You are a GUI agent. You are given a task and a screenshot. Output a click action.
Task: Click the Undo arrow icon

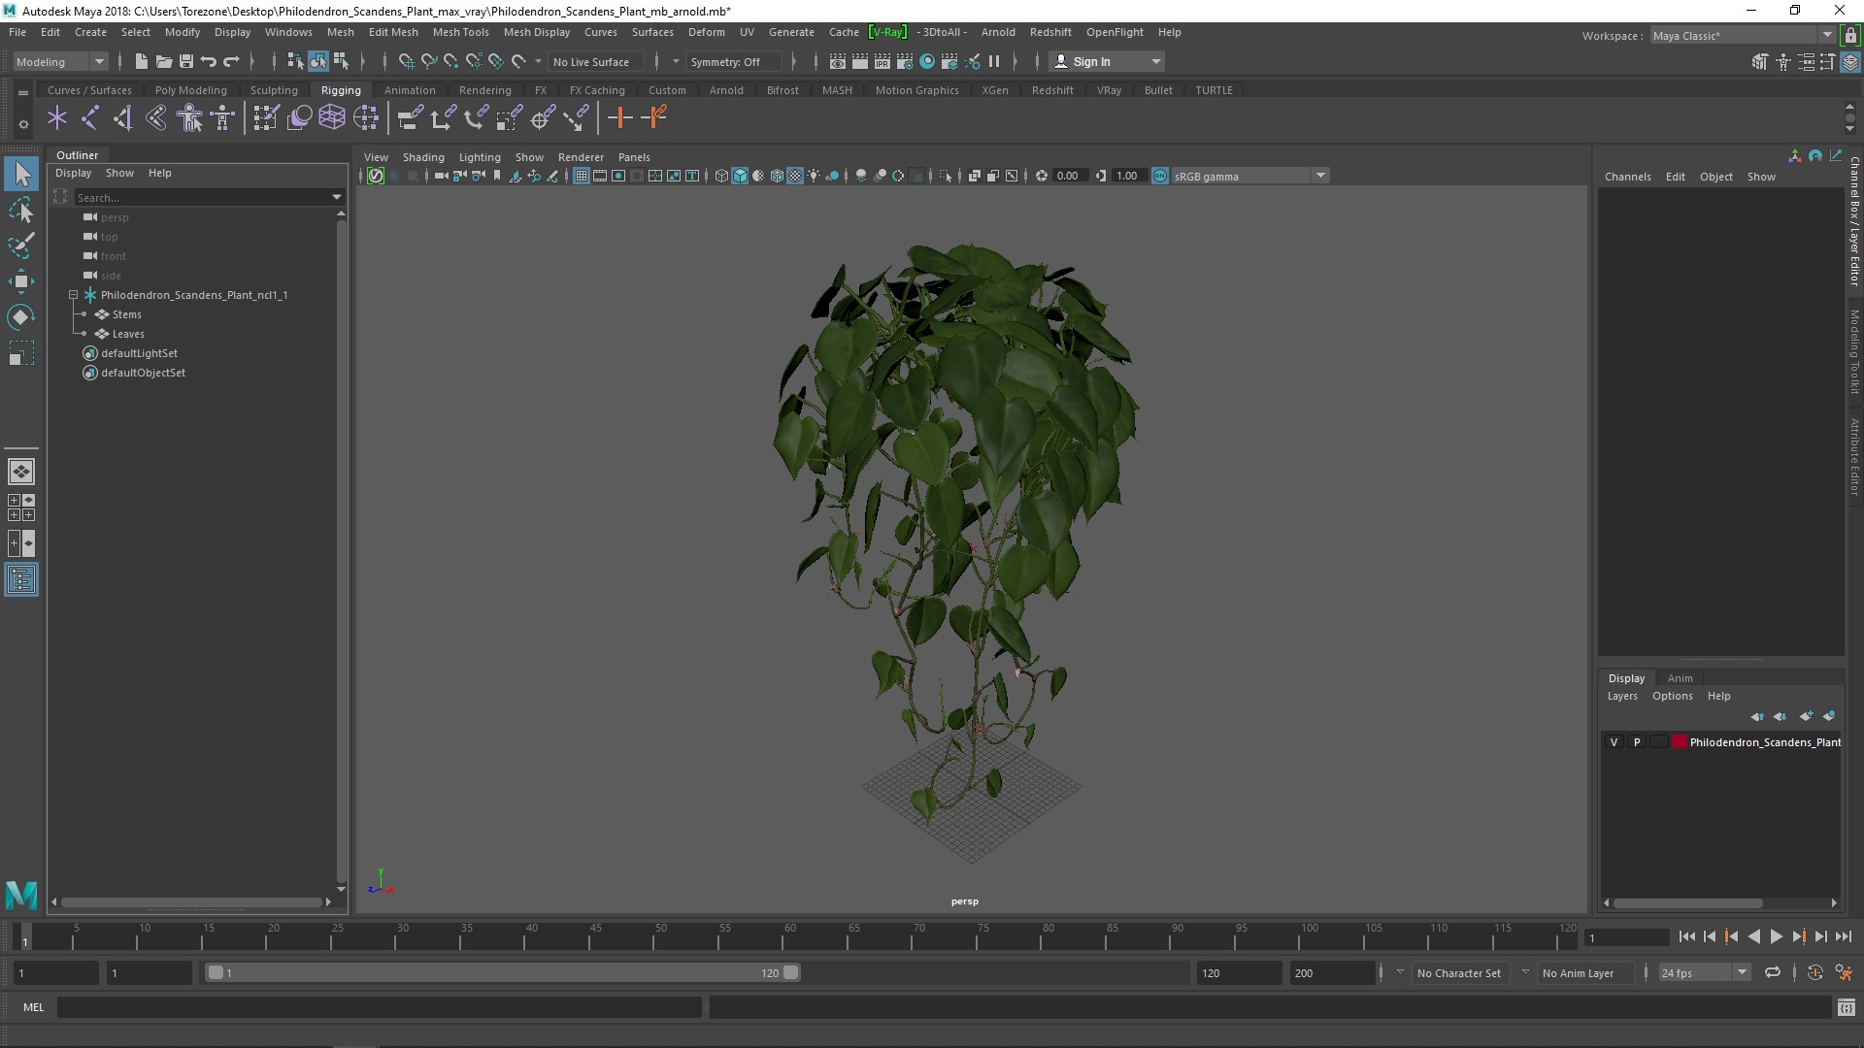tap(209, 61)
